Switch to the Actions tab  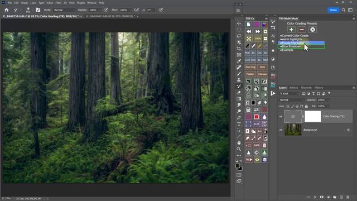(293, 88)
